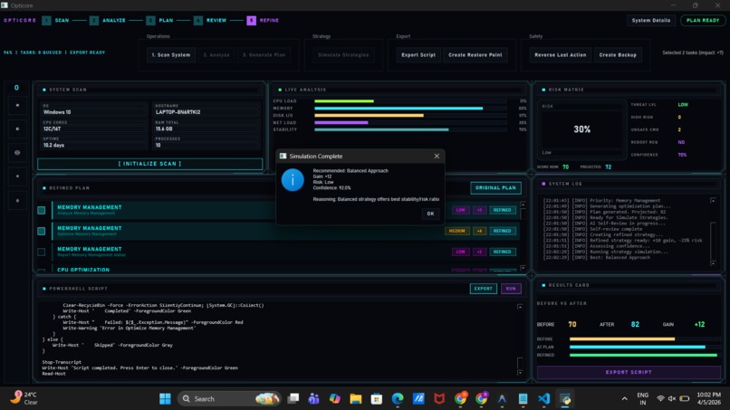
Task: Click the Python app icon in taskbar
Action: pos(565,399)
